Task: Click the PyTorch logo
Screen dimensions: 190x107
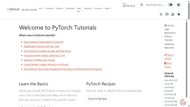Action: (x=13, y=9)
